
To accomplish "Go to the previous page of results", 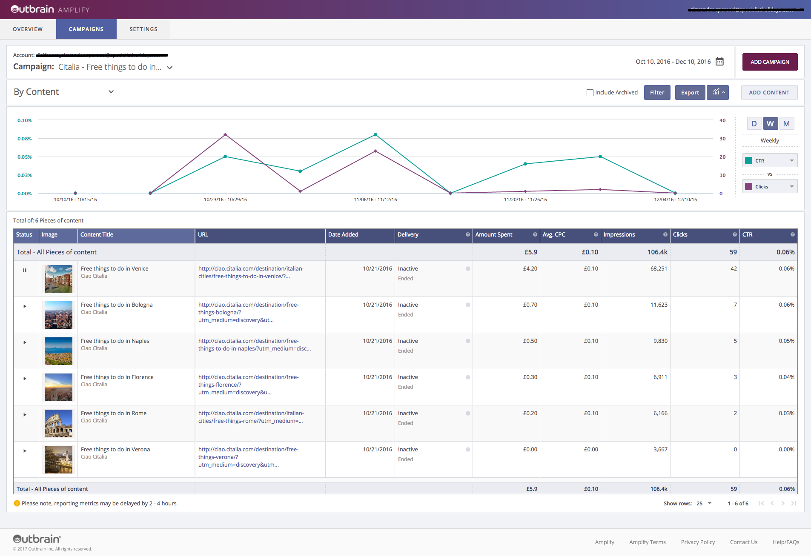I will (x=772, y=503).
